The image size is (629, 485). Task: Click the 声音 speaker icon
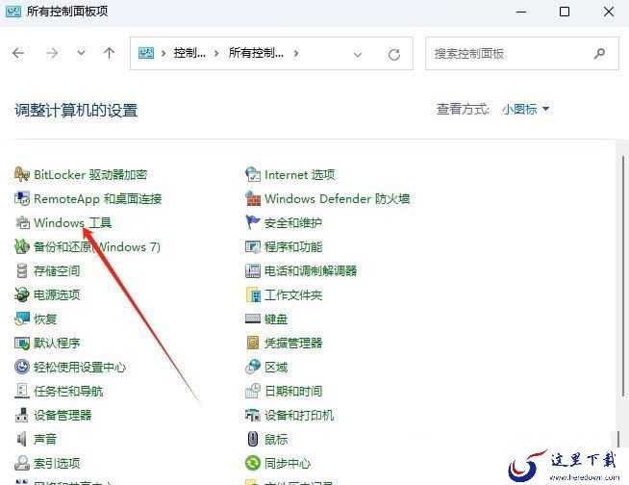[x=22, y=439]
